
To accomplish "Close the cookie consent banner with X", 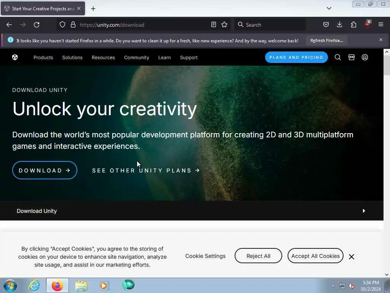I will click(x=351, y=257).
